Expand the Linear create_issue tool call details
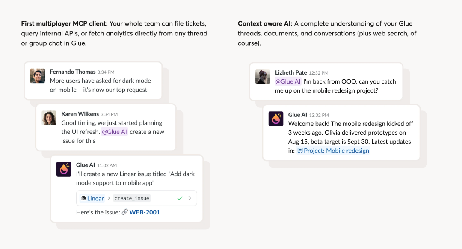This screenshot has height=249, width=462. coord(190,198)
